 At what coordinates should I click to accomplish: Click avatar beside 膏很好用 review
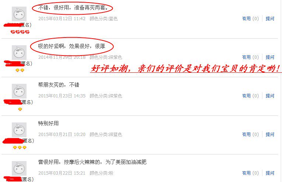point(19,168)
